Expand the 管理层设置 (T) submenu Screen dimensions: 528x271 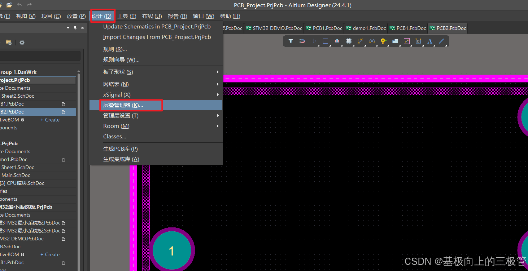tap(218, 116)
